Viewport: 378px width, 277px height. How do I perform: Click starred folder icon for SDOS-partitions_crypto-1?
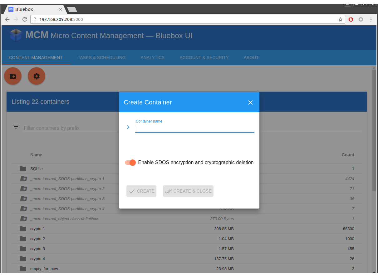pos(23,179)
